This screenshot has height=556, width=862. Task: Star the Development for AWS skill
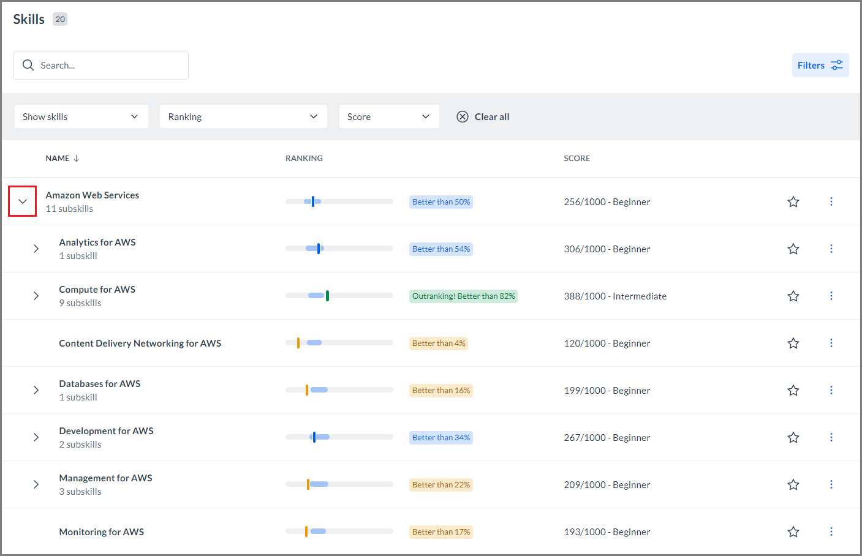793,437
